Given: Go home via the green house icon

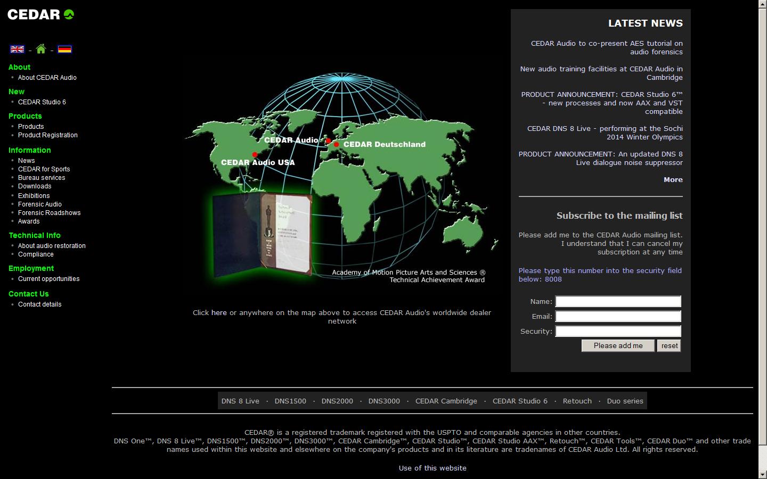Looking at the screenshot, I should 41,49.
